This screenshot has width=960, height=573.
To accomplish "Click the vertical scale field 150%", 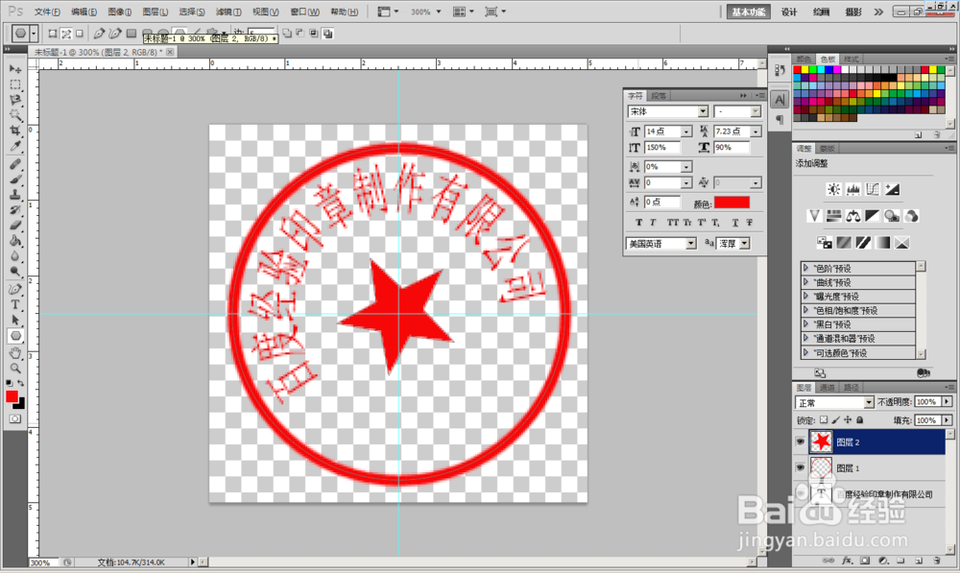I will click(x=662, y=148).
